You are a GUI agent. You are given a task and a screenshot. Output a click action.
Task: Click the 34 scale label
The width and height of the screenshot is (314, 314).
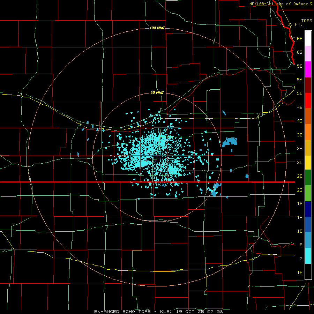[x=300, y=149]
